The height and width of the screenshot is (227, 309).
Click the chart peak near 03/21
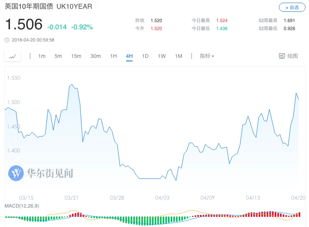pos(72,85)
